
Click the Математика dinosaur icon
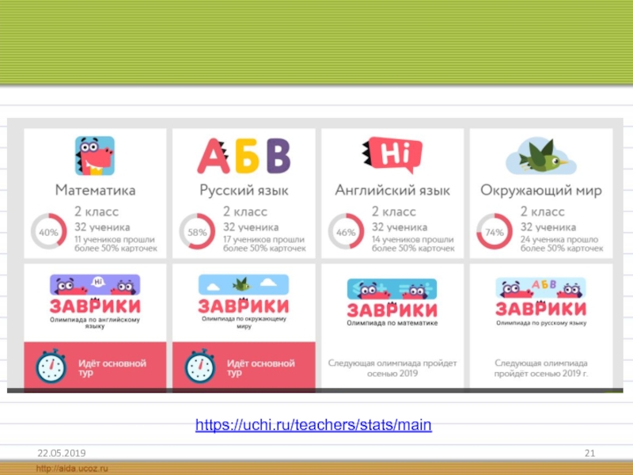point(95,156)
